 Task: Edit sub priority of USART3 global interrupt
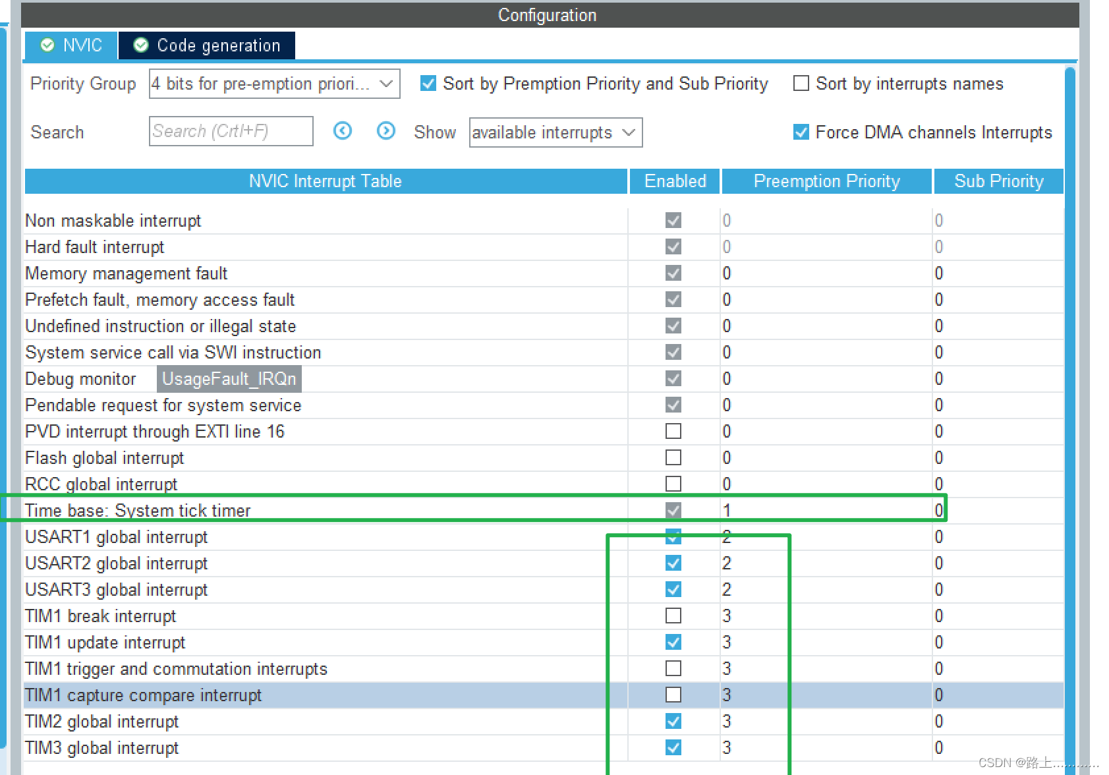pos(998,590)
